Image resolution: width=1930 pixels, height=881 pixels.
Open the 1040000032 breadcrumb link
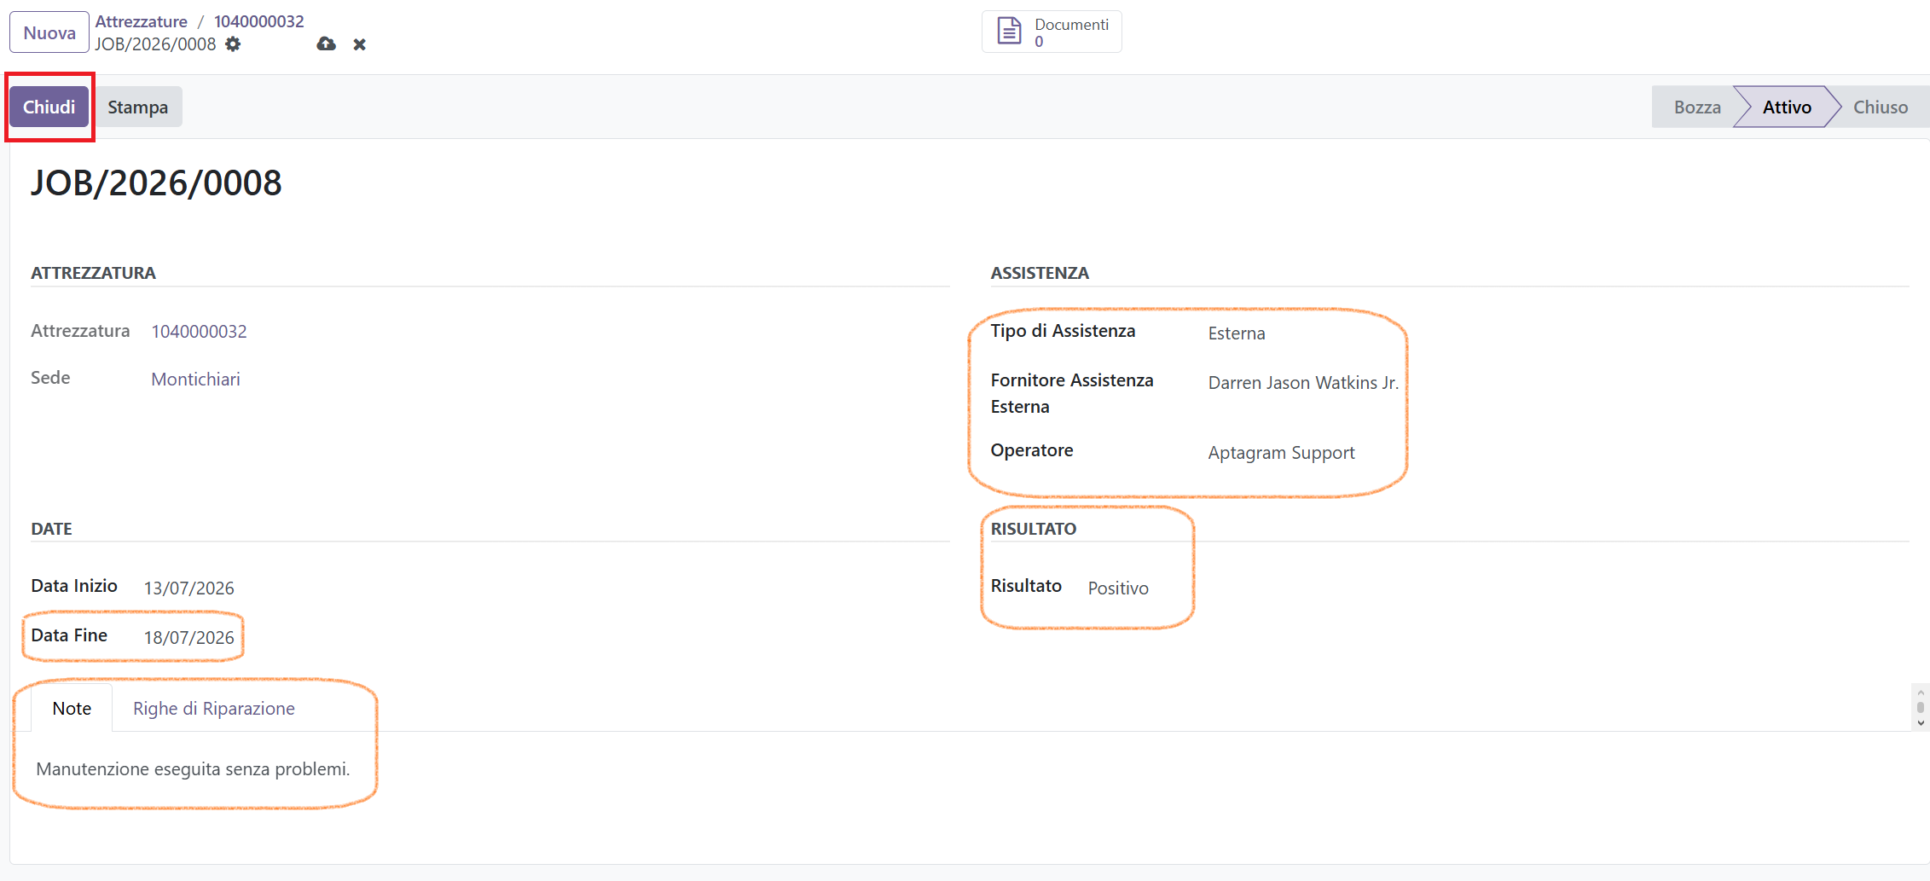(258, 21)
